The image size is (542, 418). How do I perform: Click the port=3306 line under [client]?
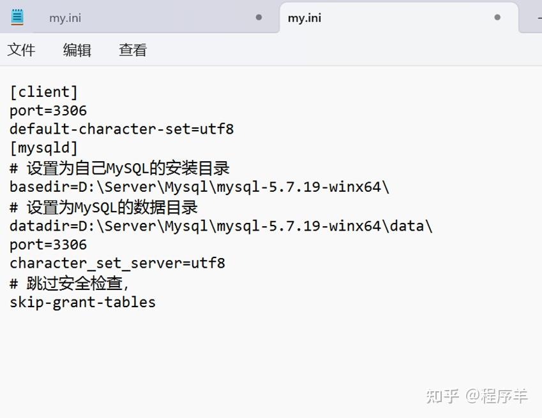(48, 111)
